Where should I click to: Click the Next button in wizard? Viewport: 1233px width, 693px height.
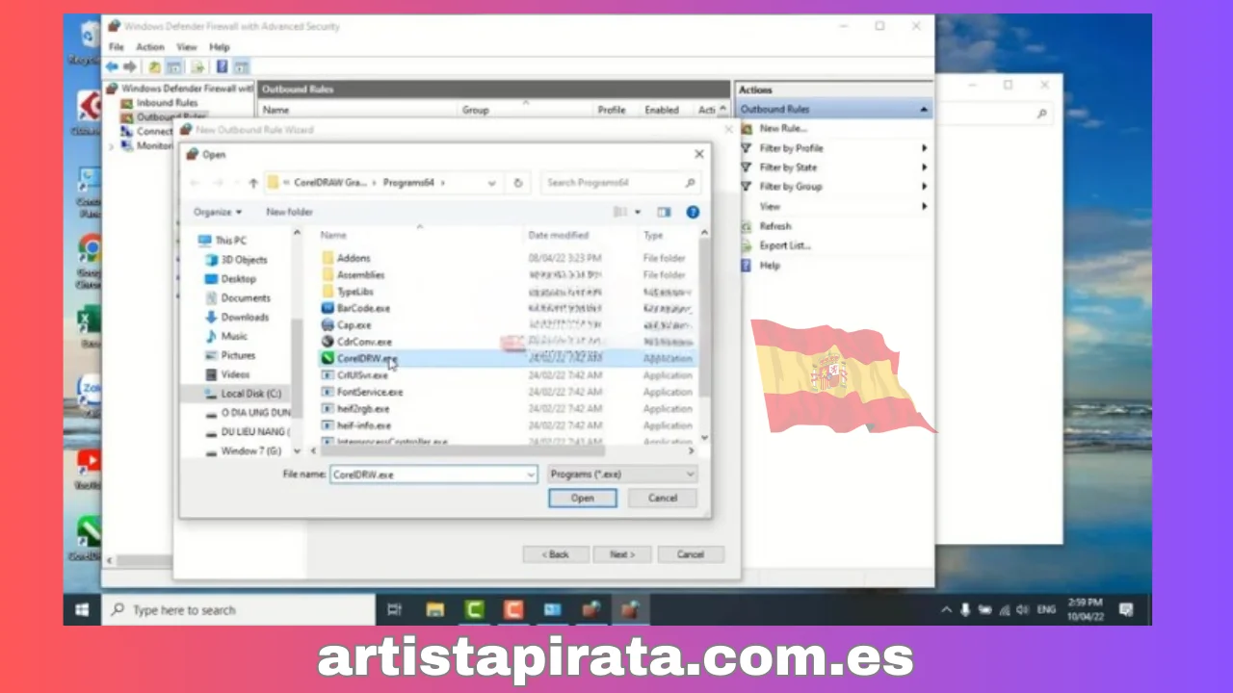(621, 554)
